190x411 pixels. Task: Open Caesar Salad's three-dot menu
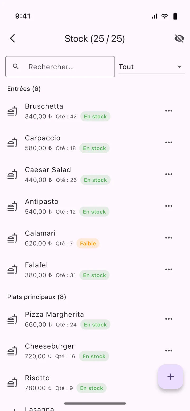[x=169, y=174]
